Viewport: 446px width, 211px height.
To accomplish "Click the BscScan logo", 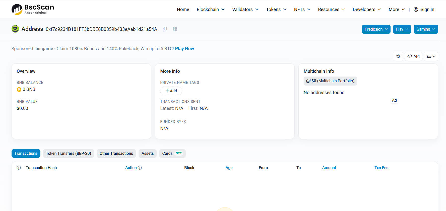I will [x=33, y=9].
